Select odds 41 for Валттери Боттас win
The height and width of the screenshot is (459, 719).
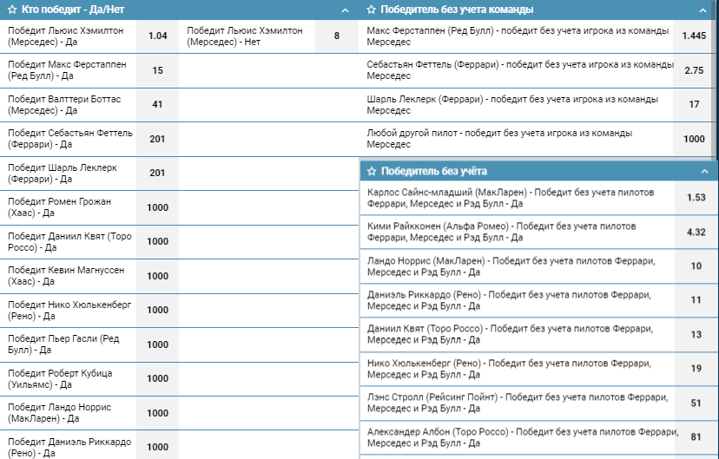158,105
